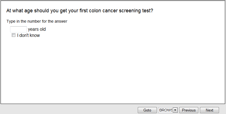Click the word "know" beside the checkbox

point(34,35)
